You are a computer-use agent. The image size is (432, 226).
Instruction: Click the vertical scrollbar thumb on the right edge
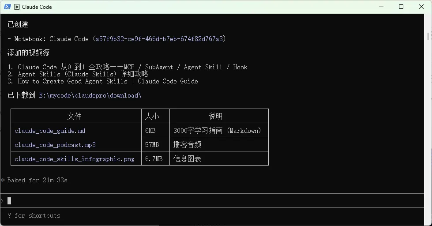point(428,36)
